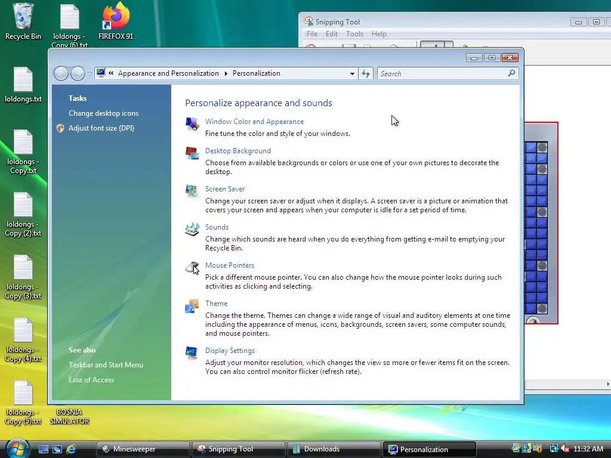Click the network tray icon
The height and width of the screenshot is (458, 611).
tap(554, 448)
